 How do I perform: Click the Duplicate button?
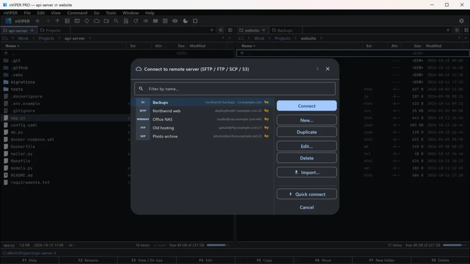click(307, 132)
